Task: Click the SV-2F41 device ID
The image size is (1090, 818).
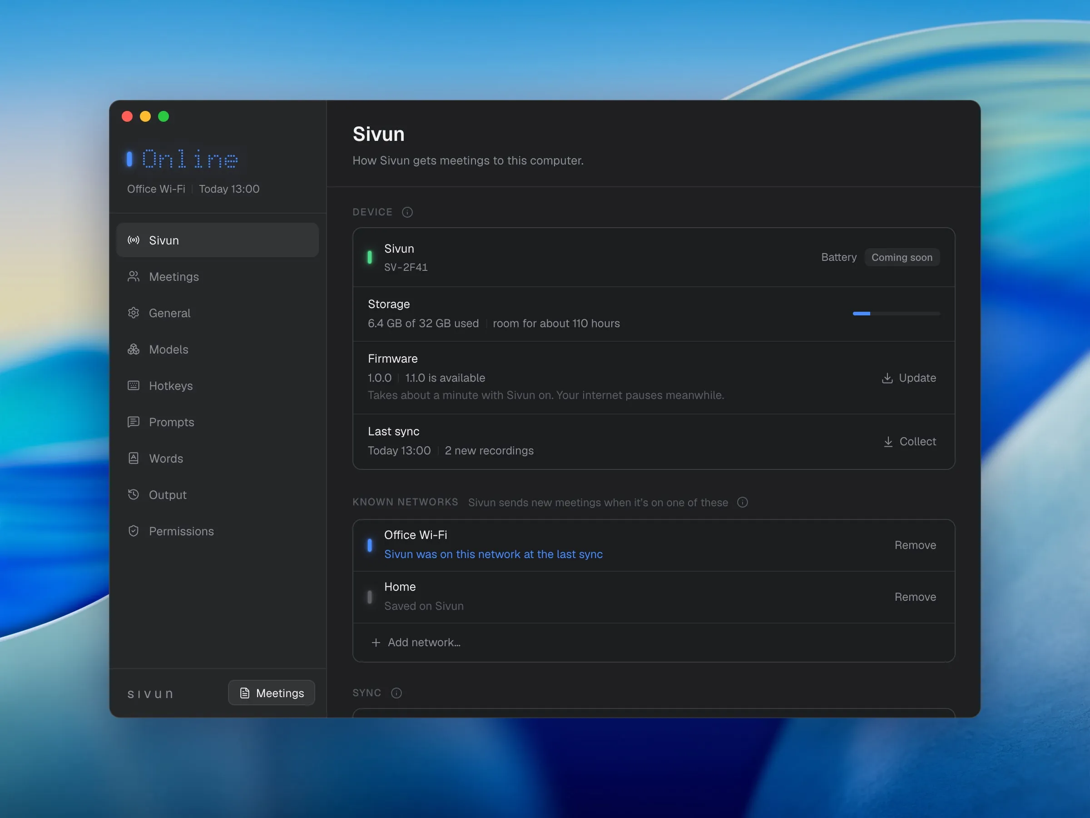Action: point(406,267)
